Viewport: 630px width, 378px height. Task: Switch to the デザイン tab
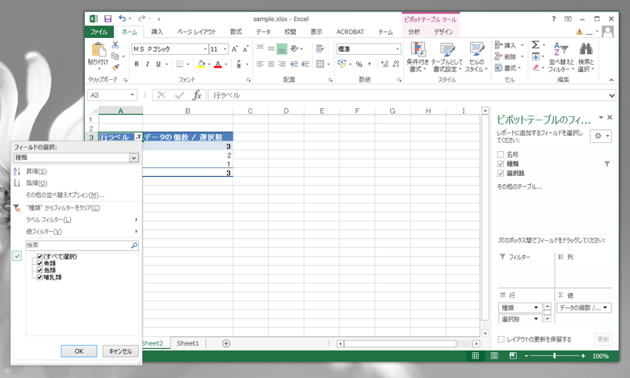click(x=443, y=31)
